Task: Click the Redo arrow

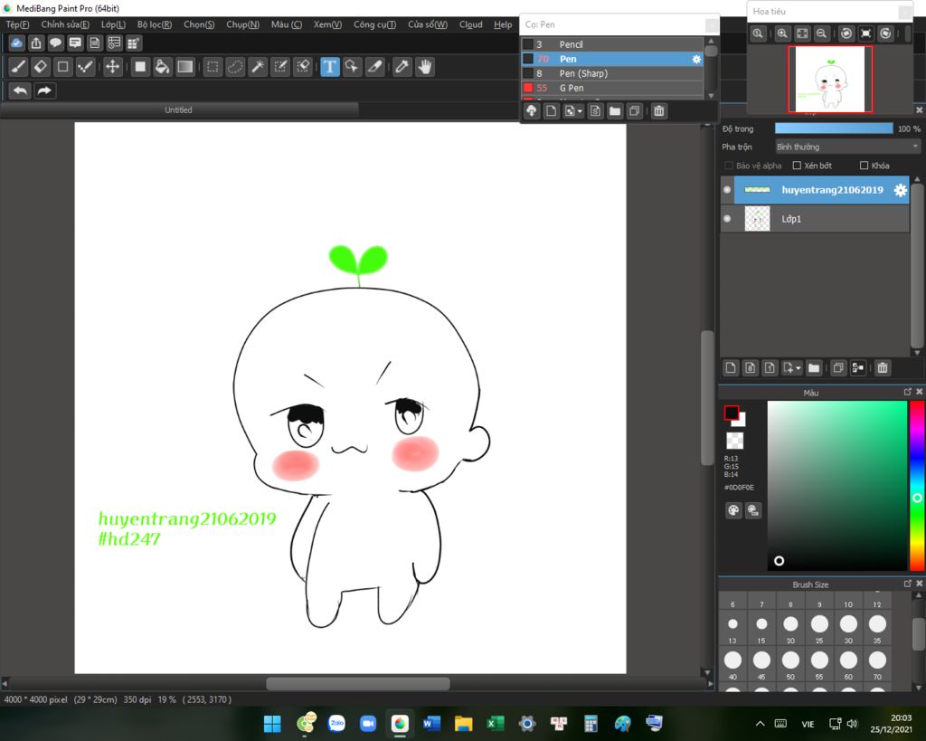Action: click(x=44, y=90)
